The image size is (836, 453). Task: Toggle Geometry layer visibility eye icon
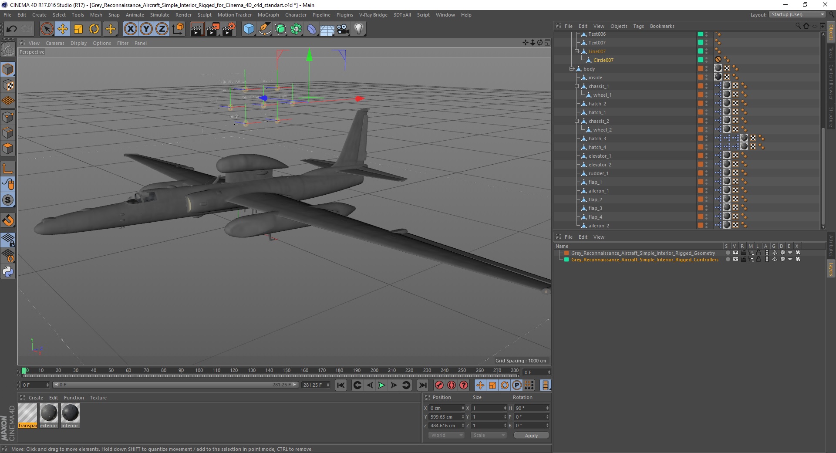[x=735, y=253]
